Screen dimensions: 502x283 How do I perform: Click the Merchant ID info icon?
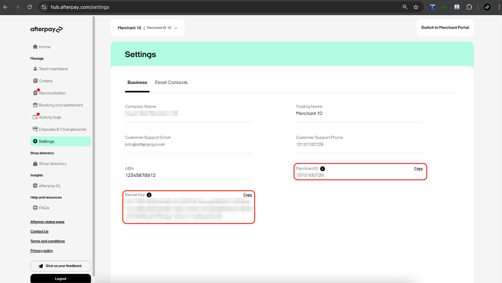323,169
